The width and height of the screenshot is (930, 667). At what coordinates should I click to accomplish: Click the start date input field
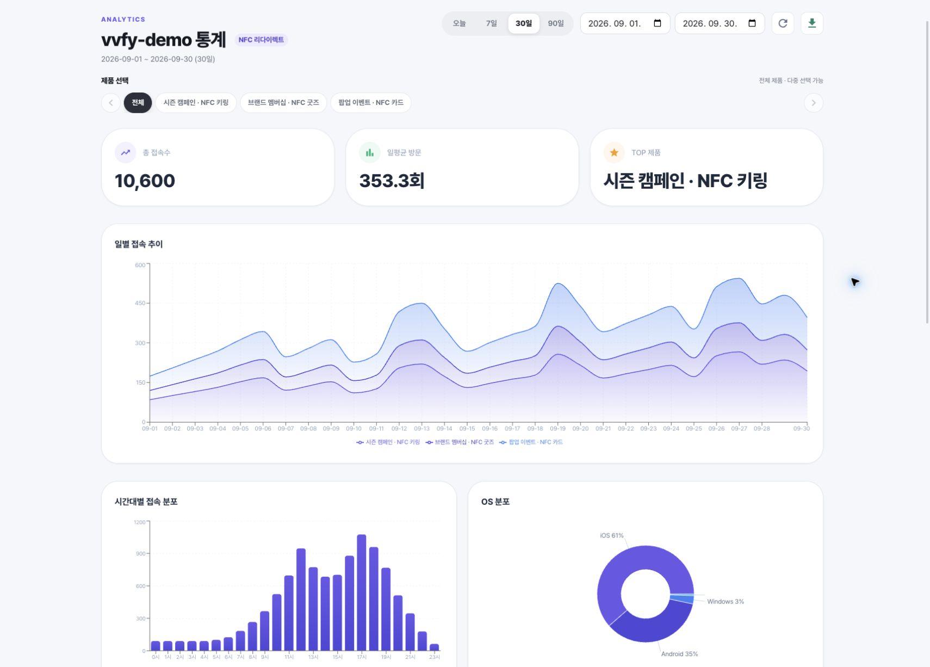tap(625, 23)
